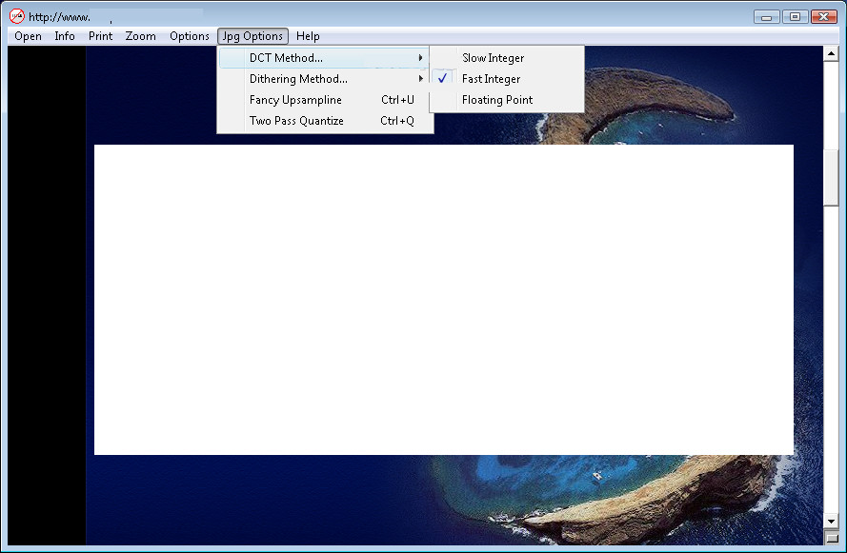This screenshot has width=847, height=553.
Task: Click the vertical scrollbar up arrow
Action: point(831,53)
